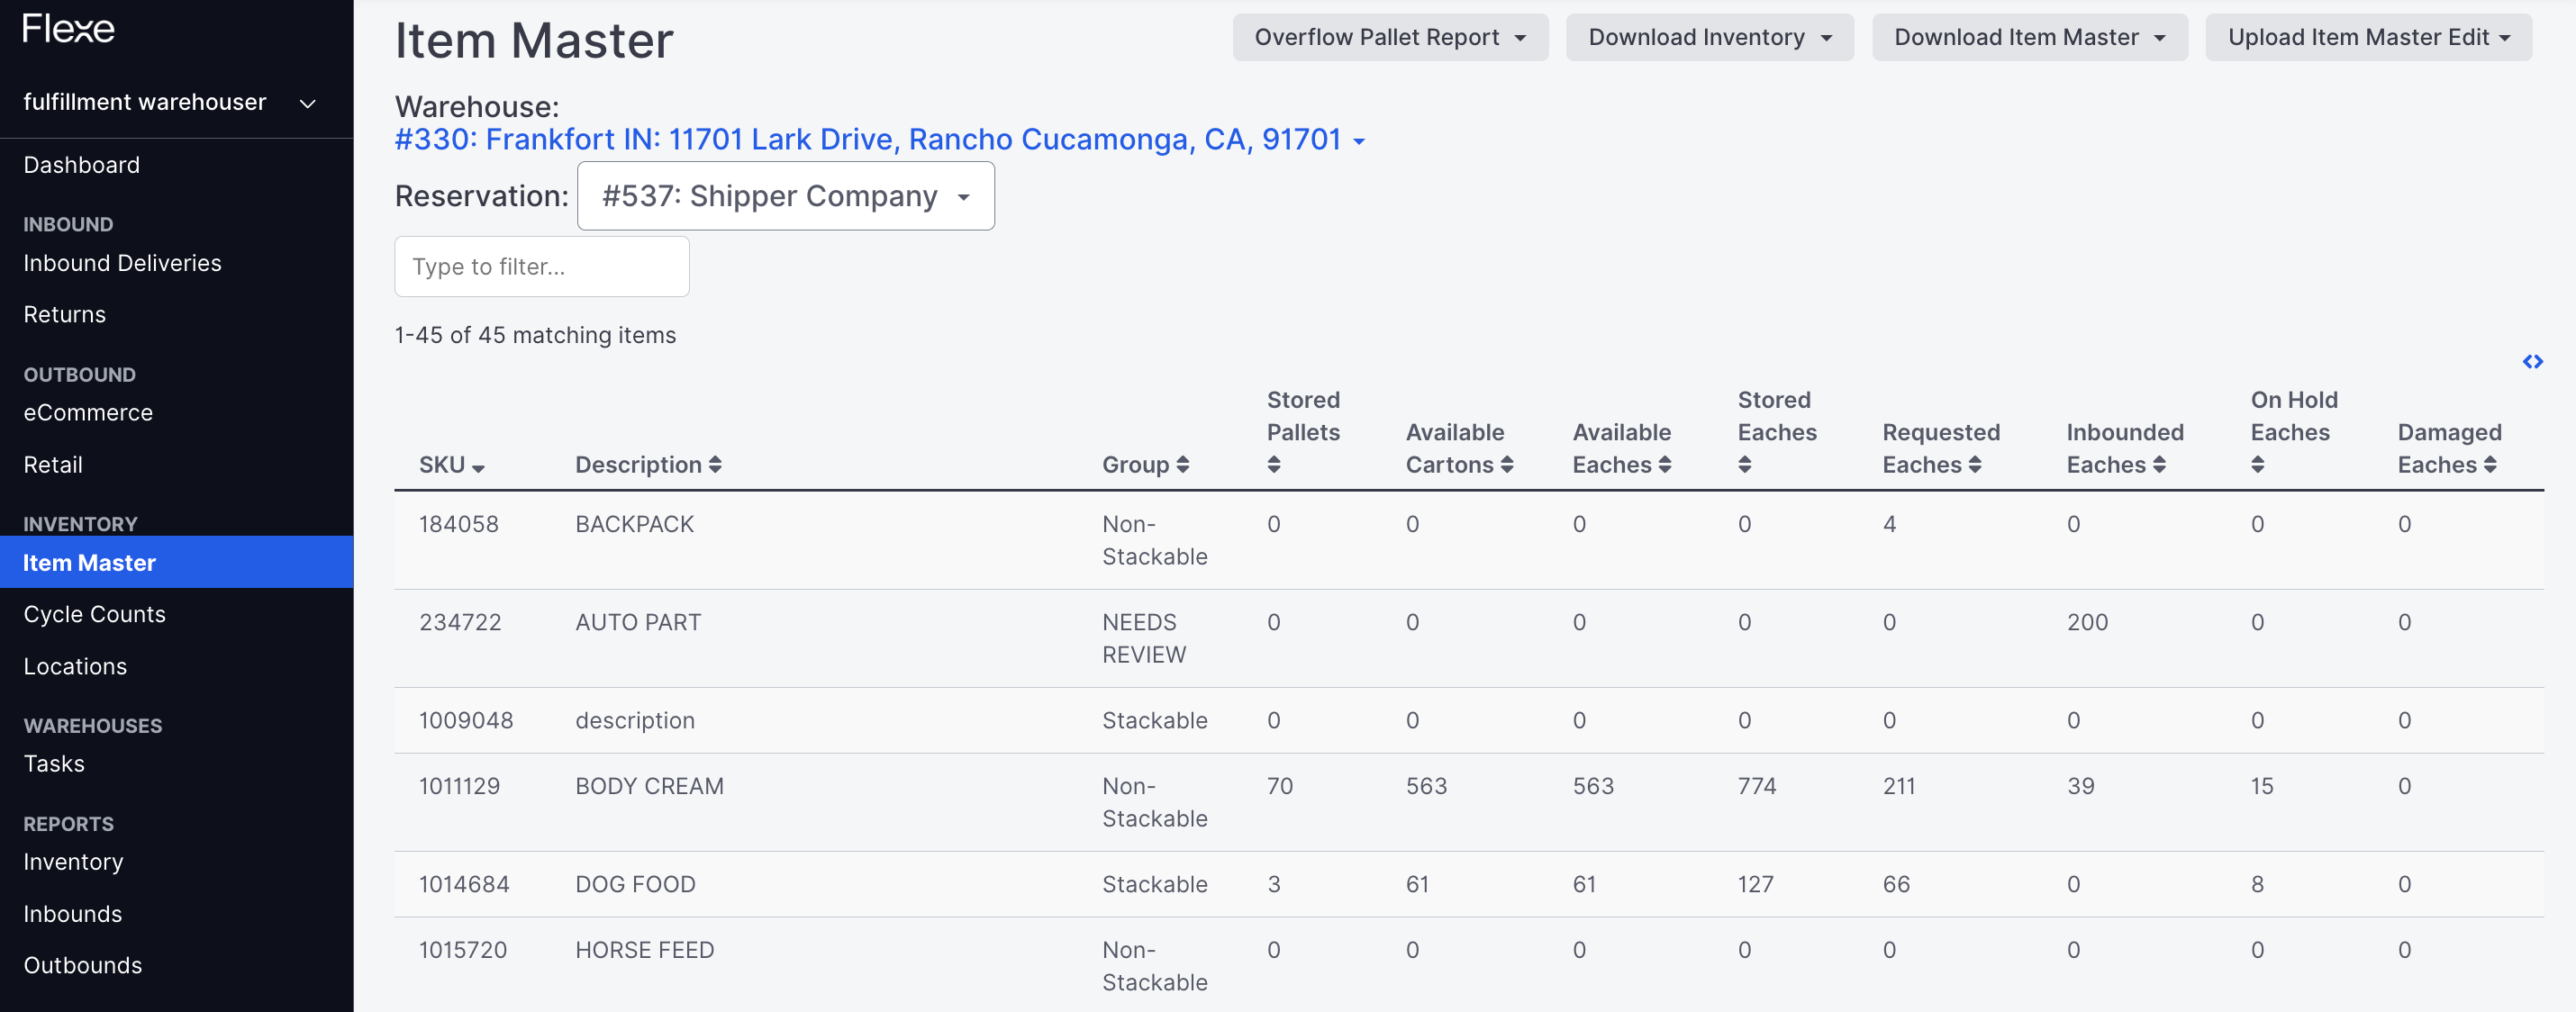Expand the fulfillment warehouser account menu

point(170,102)
